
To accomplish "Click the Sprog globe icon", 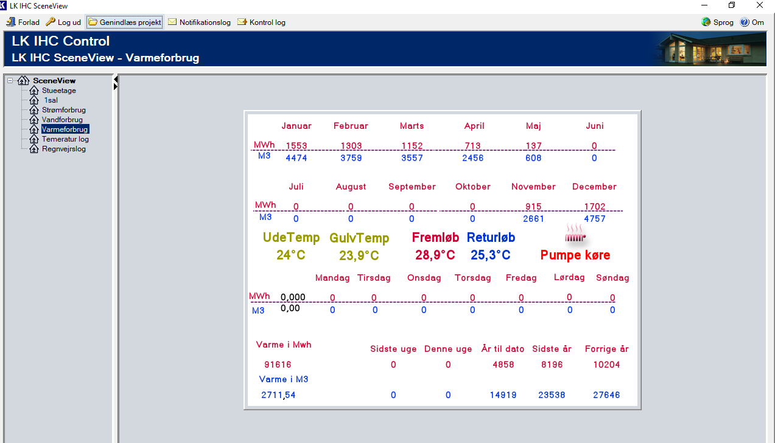I will click(x=706, y=22).
